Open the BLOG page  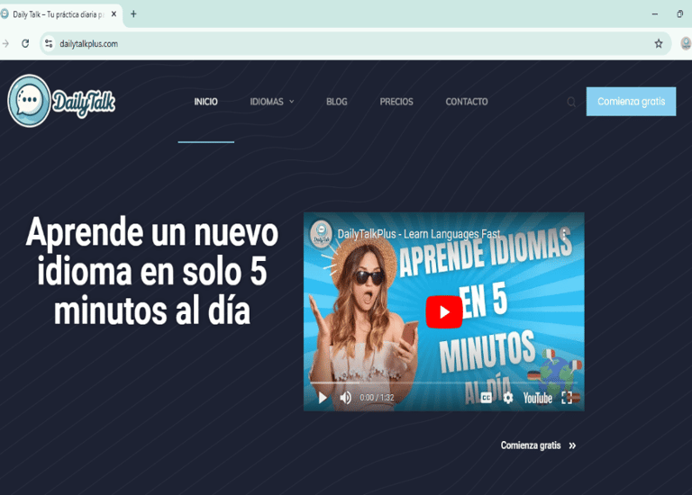pyautogui.click(x=337, y=102)
